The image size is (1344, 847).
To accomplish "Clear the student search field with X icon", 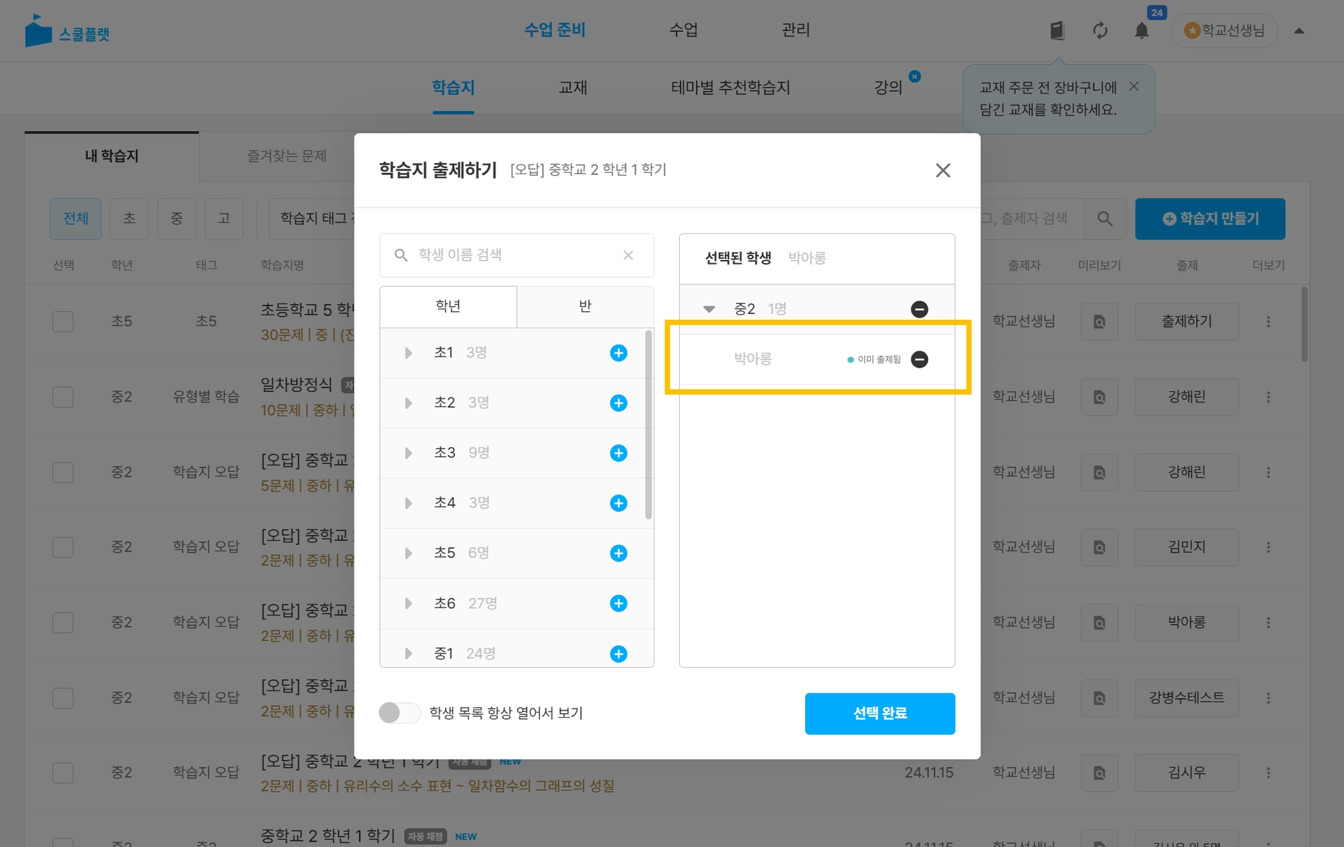I will [x=628, y=255].
